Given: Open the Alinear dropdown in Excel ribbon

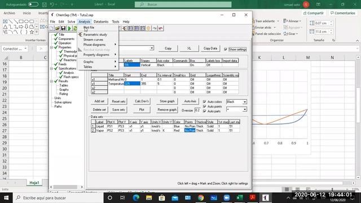Looking at the screenshot, I should (292, 21).
